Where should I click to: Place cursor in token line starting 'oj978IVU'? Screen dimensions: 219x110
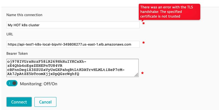(47, 62)
